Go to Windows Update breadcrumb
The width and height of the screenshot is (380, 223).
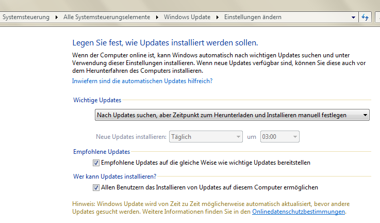pyautogui.click(x=187, y=17)
